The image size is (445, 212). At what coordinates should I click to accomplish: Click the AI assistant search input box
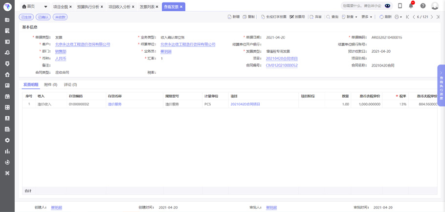tap(362, 6)
